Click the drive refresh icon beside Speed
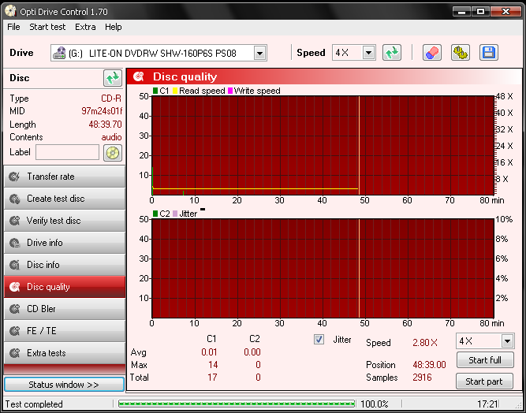Image resolution: width=526 pixels, height=413 pixels. click(x=391, y=53)
